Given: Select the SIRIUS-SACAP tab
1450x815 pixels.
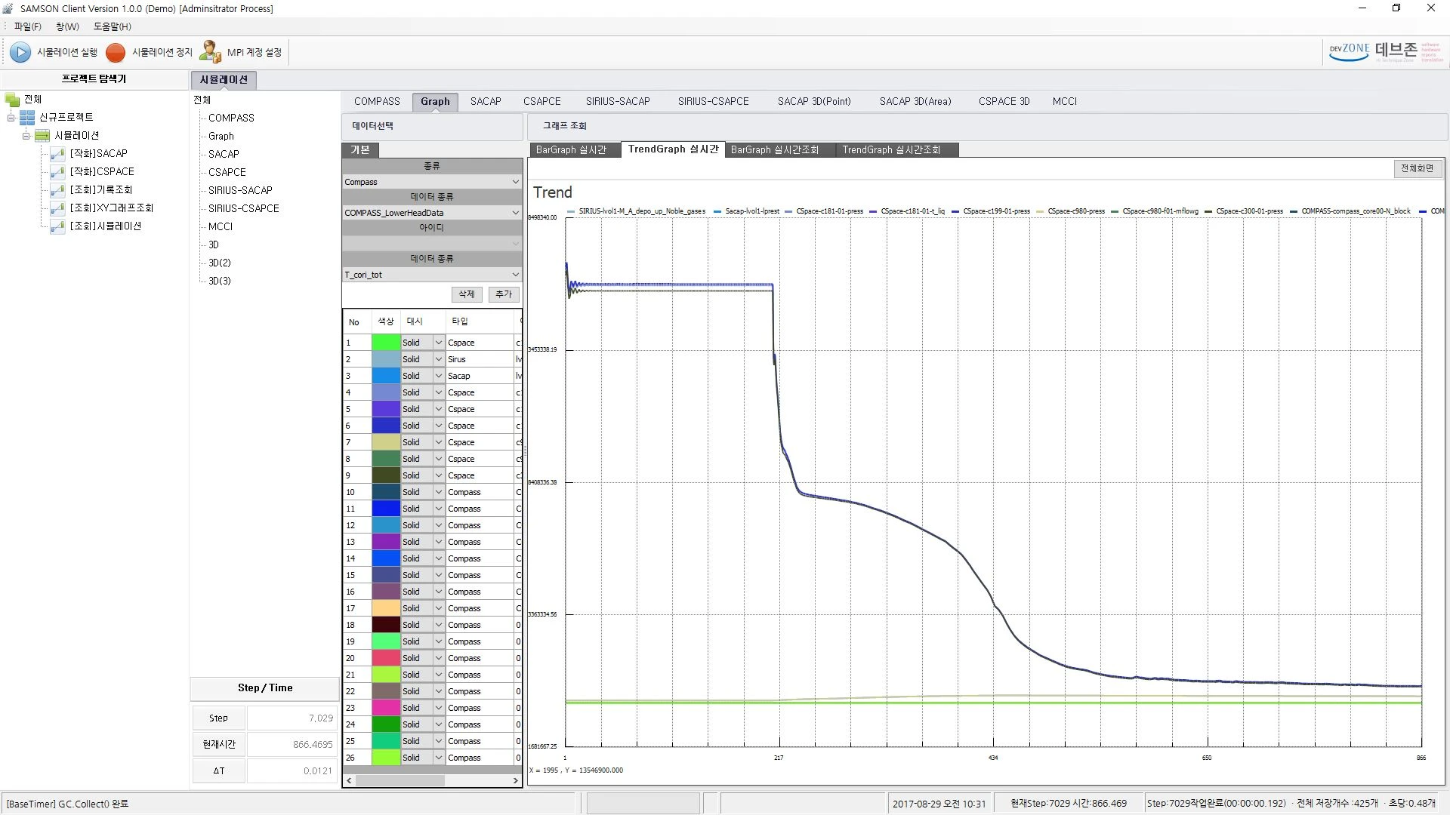Looking at the screenshot, I should point(618,101).
